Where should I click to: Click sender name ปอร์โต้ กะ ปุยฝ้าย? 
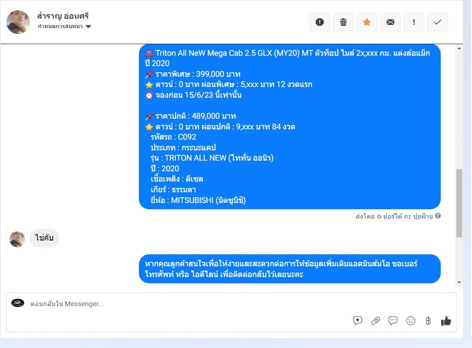[408, 216]
